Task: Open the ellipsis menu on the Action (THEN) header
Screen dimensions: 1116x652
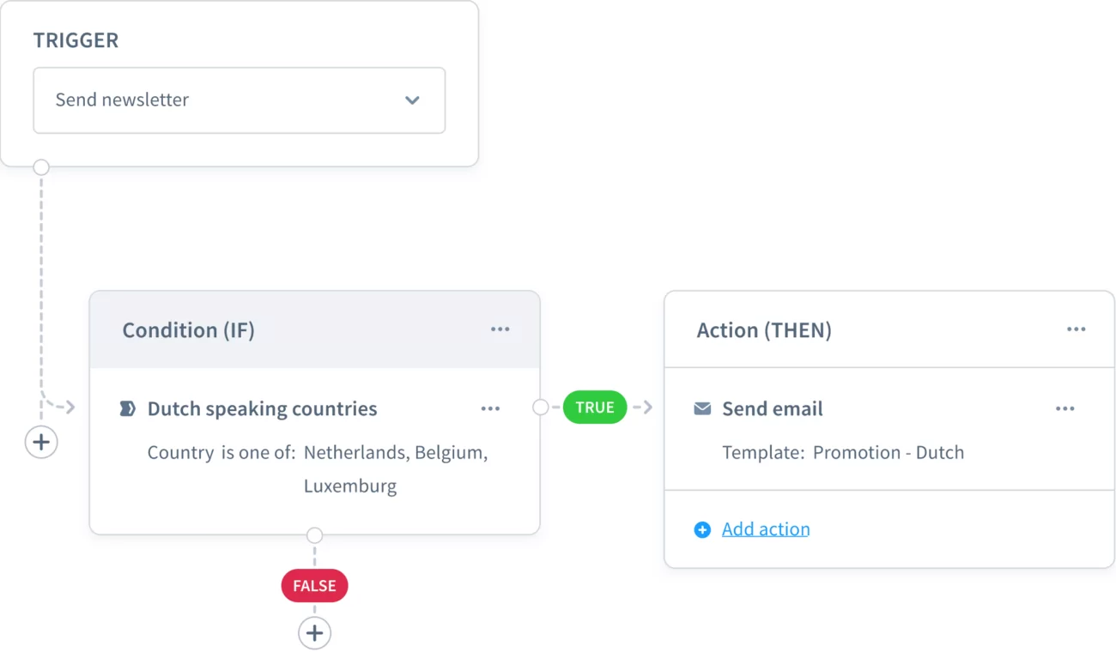Action: coord(1077,329)
